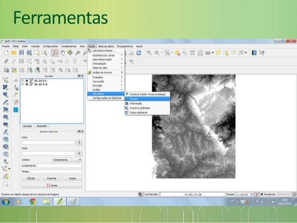Click the Zoom In magnifier icon
Image resolution: width=297 pixels, height=223 pixels.
[x=78, y=53]
